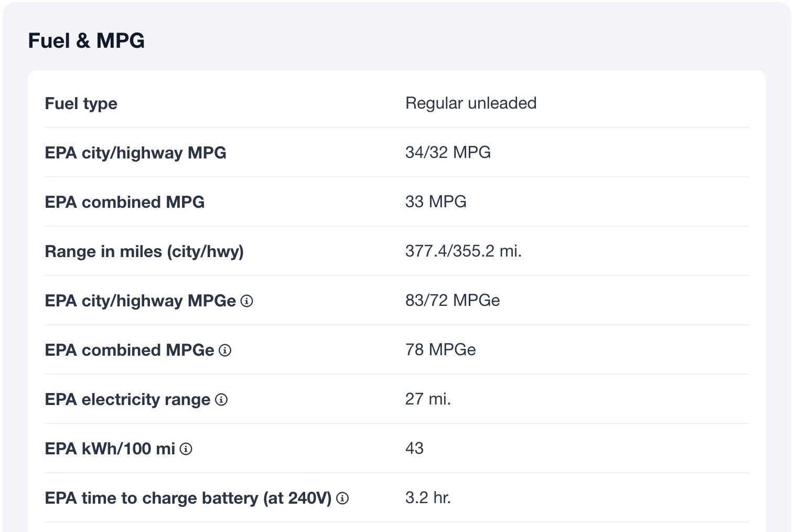The height and width of the screenshot is (532, 797).
Task: Click the EPA city/highway MPG label
Action: click(135, 153)
